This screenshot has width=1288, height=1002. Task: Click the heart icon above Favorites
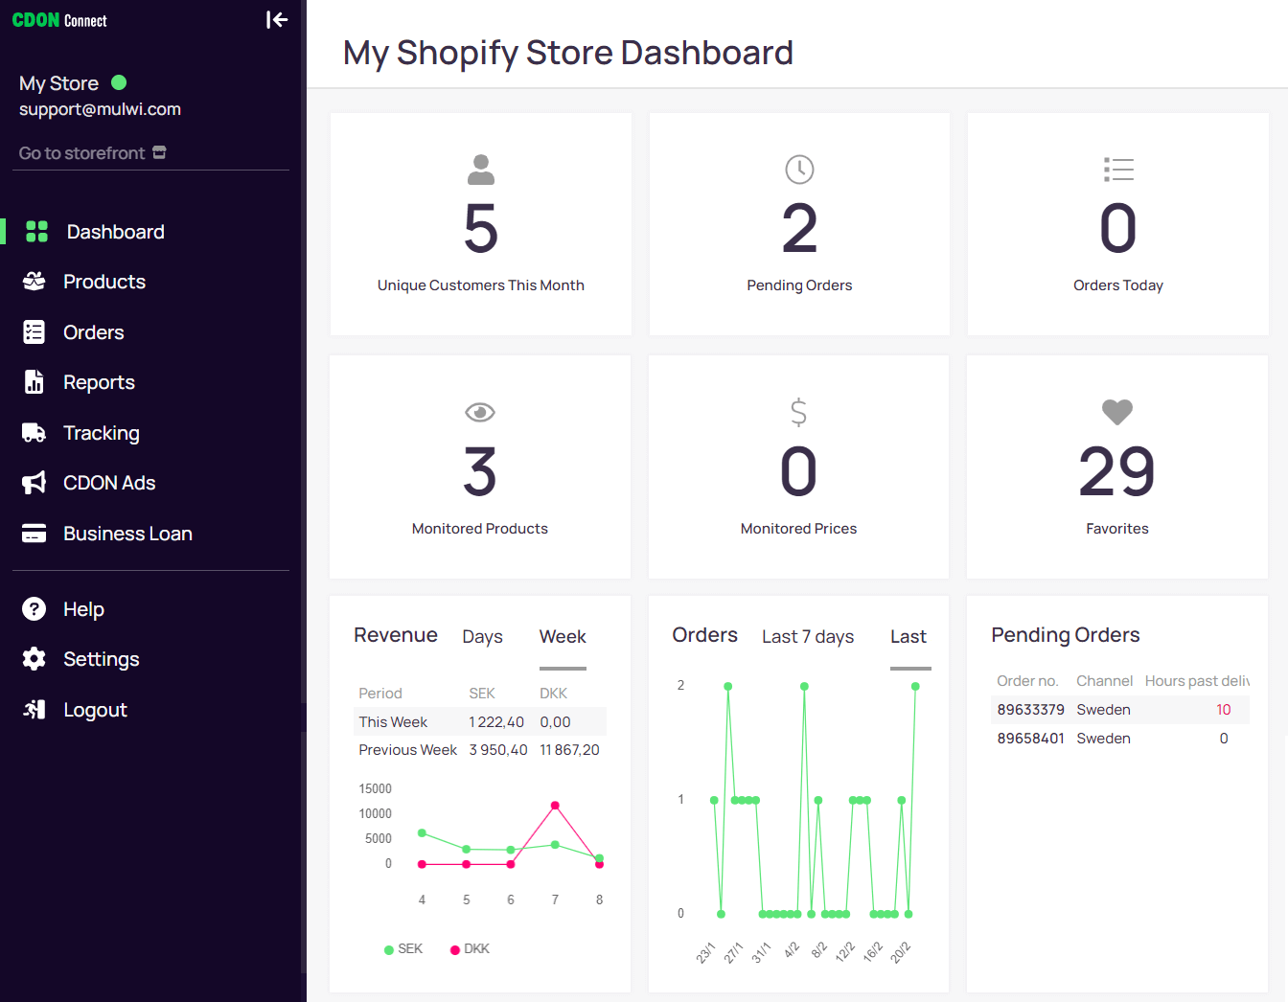(x=1117, y=412)
